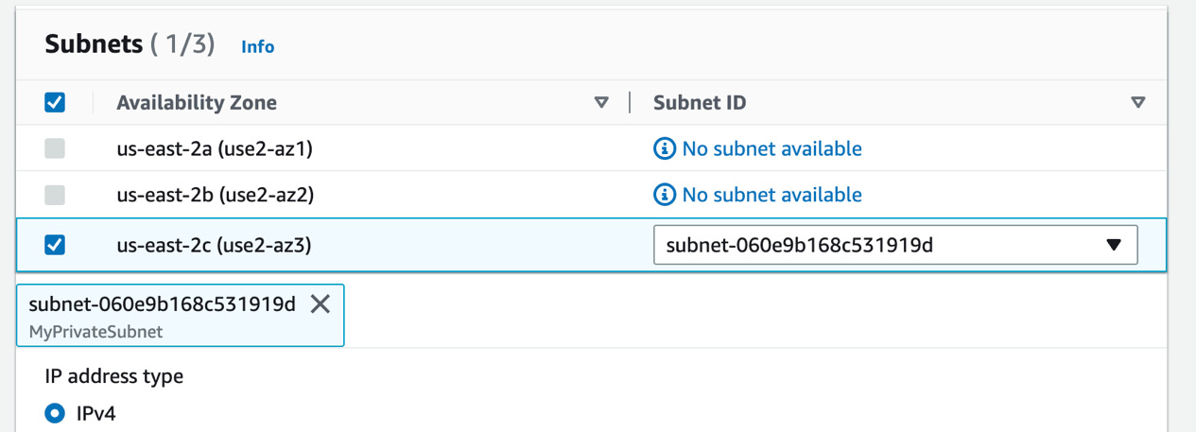Check the us-east-2b availability zone box

55,195
